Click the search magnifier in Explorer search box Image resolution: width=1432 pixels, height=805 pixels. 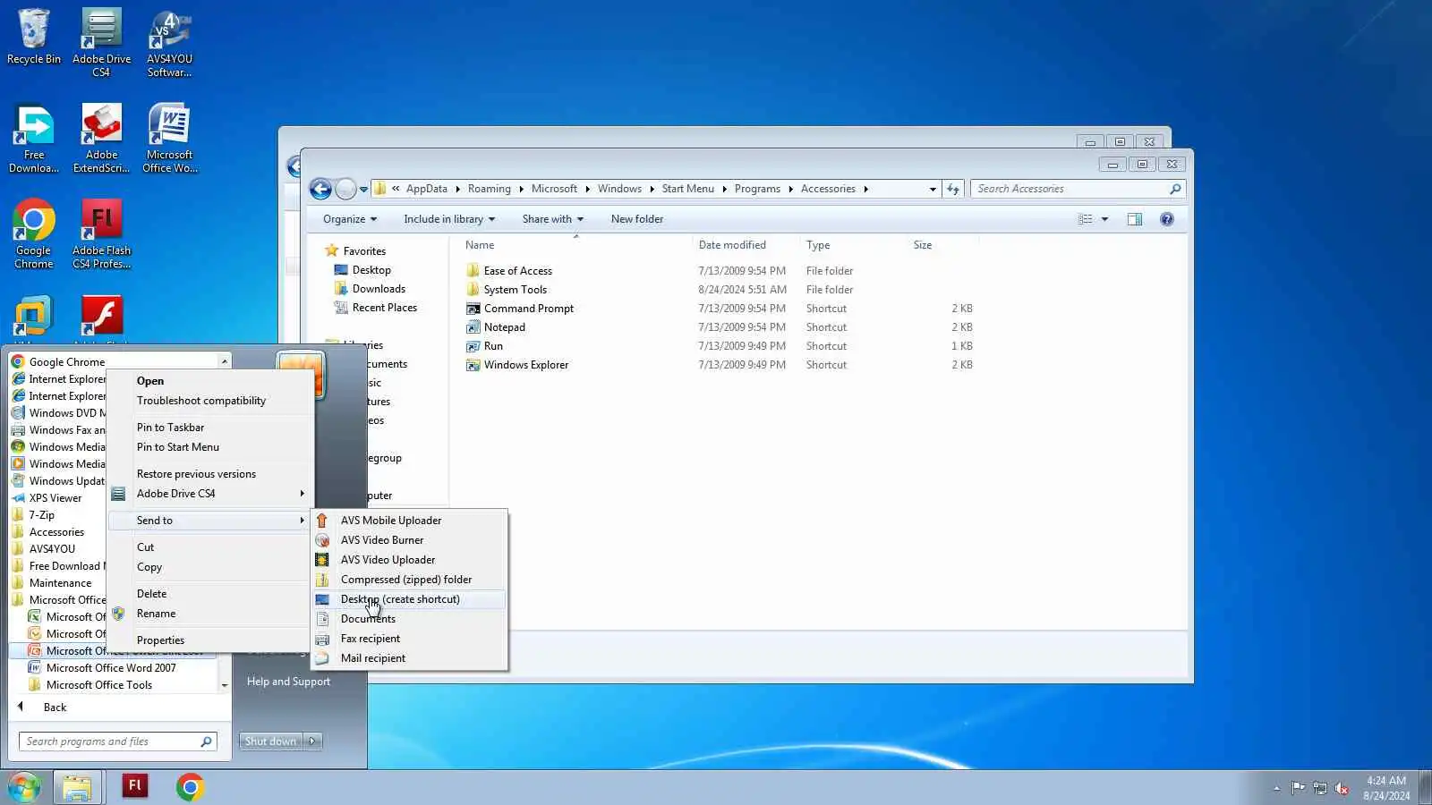1175,189
